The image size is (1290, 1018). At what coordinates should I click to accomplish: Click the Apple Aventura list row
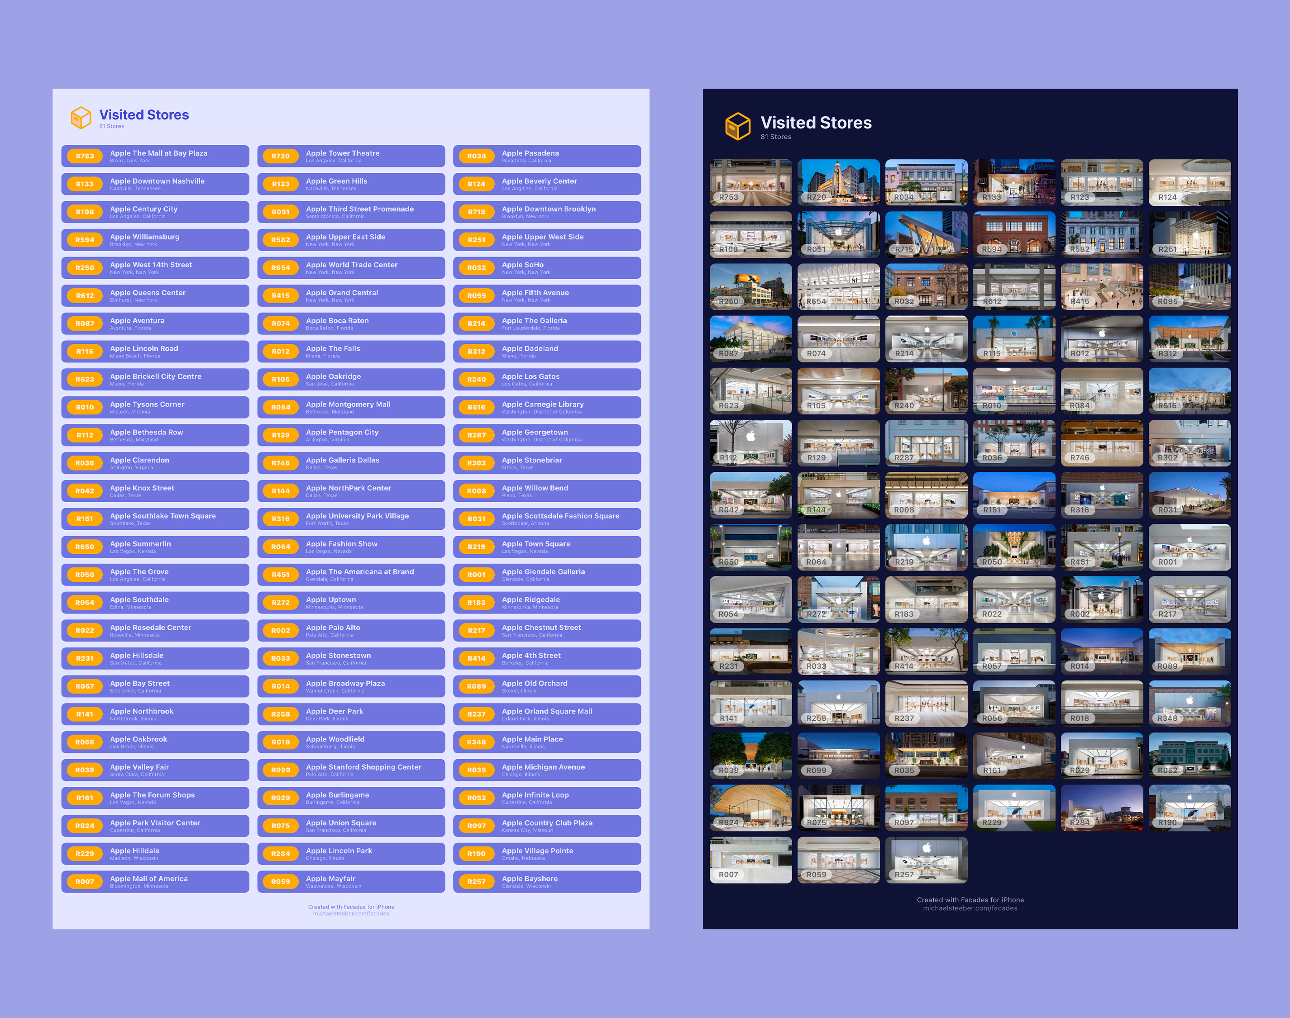tap(155, 323)
